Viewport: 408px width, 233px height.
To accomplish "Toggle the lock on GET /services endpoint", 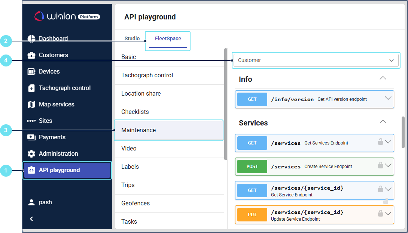I will (380, 142).
